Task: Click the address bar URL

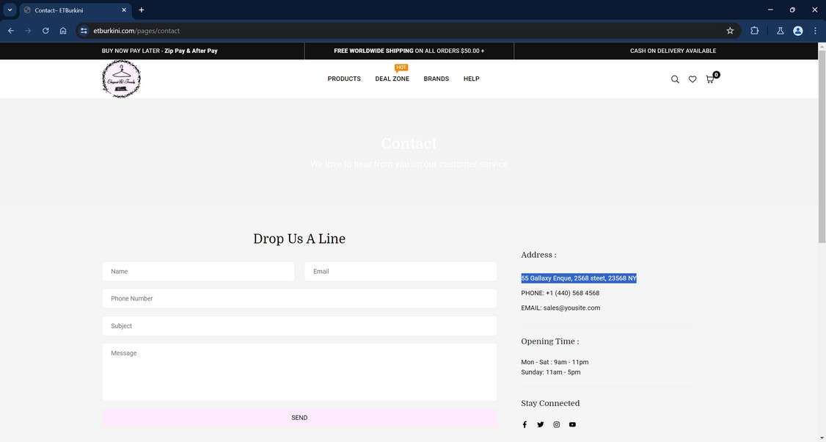Action: coord(136,31)
